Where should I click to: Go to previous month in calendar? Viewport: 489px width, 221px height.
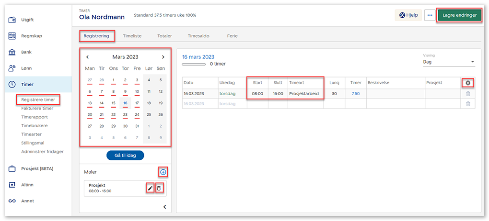[87, 57]
